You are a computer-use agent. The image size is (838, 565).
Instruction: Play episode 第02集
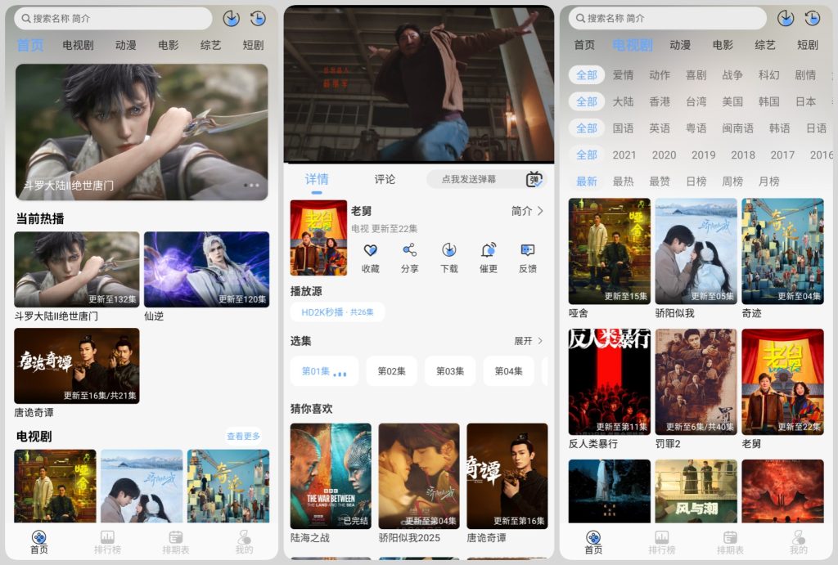click(x=391, y=371)
